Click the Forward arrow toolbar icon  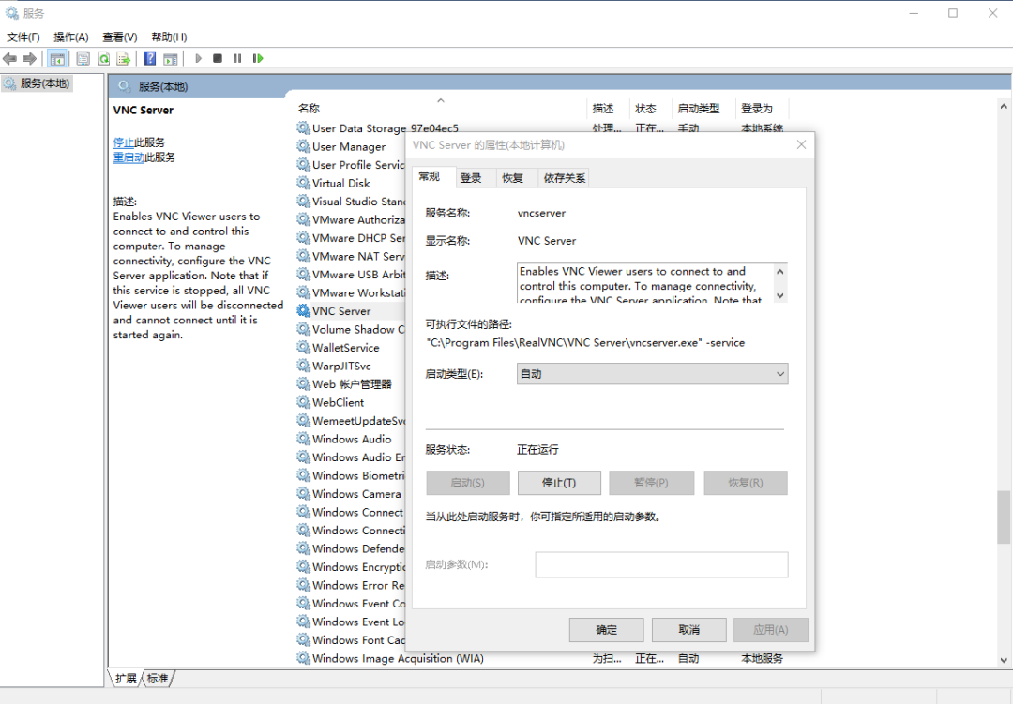coord(29,59)
